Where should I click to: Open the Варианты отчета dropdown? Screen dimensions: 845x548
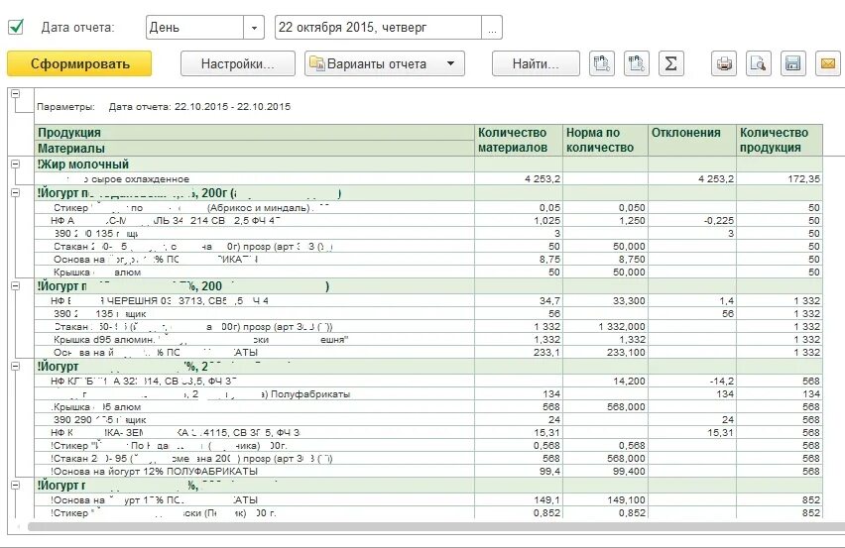385,63
